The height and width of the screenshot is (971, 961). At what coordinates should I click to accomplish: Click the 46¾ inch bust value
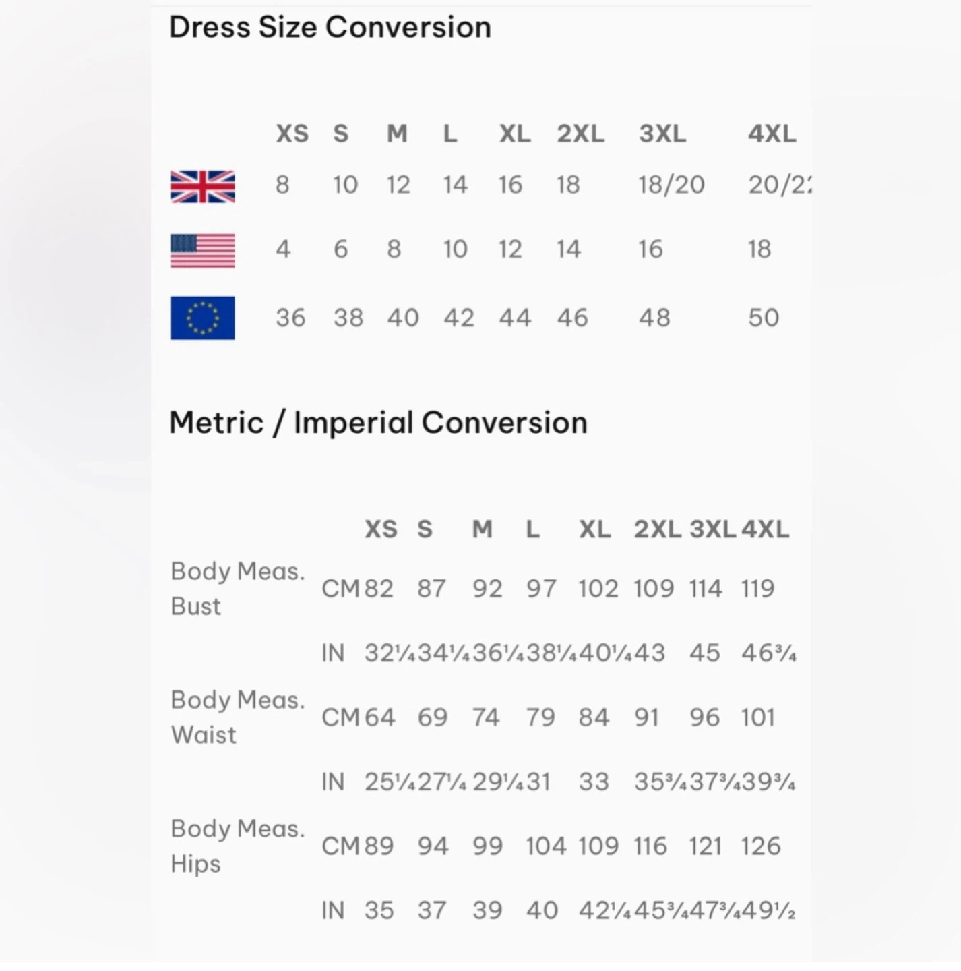pyautogui.click(x=768, y=653)
